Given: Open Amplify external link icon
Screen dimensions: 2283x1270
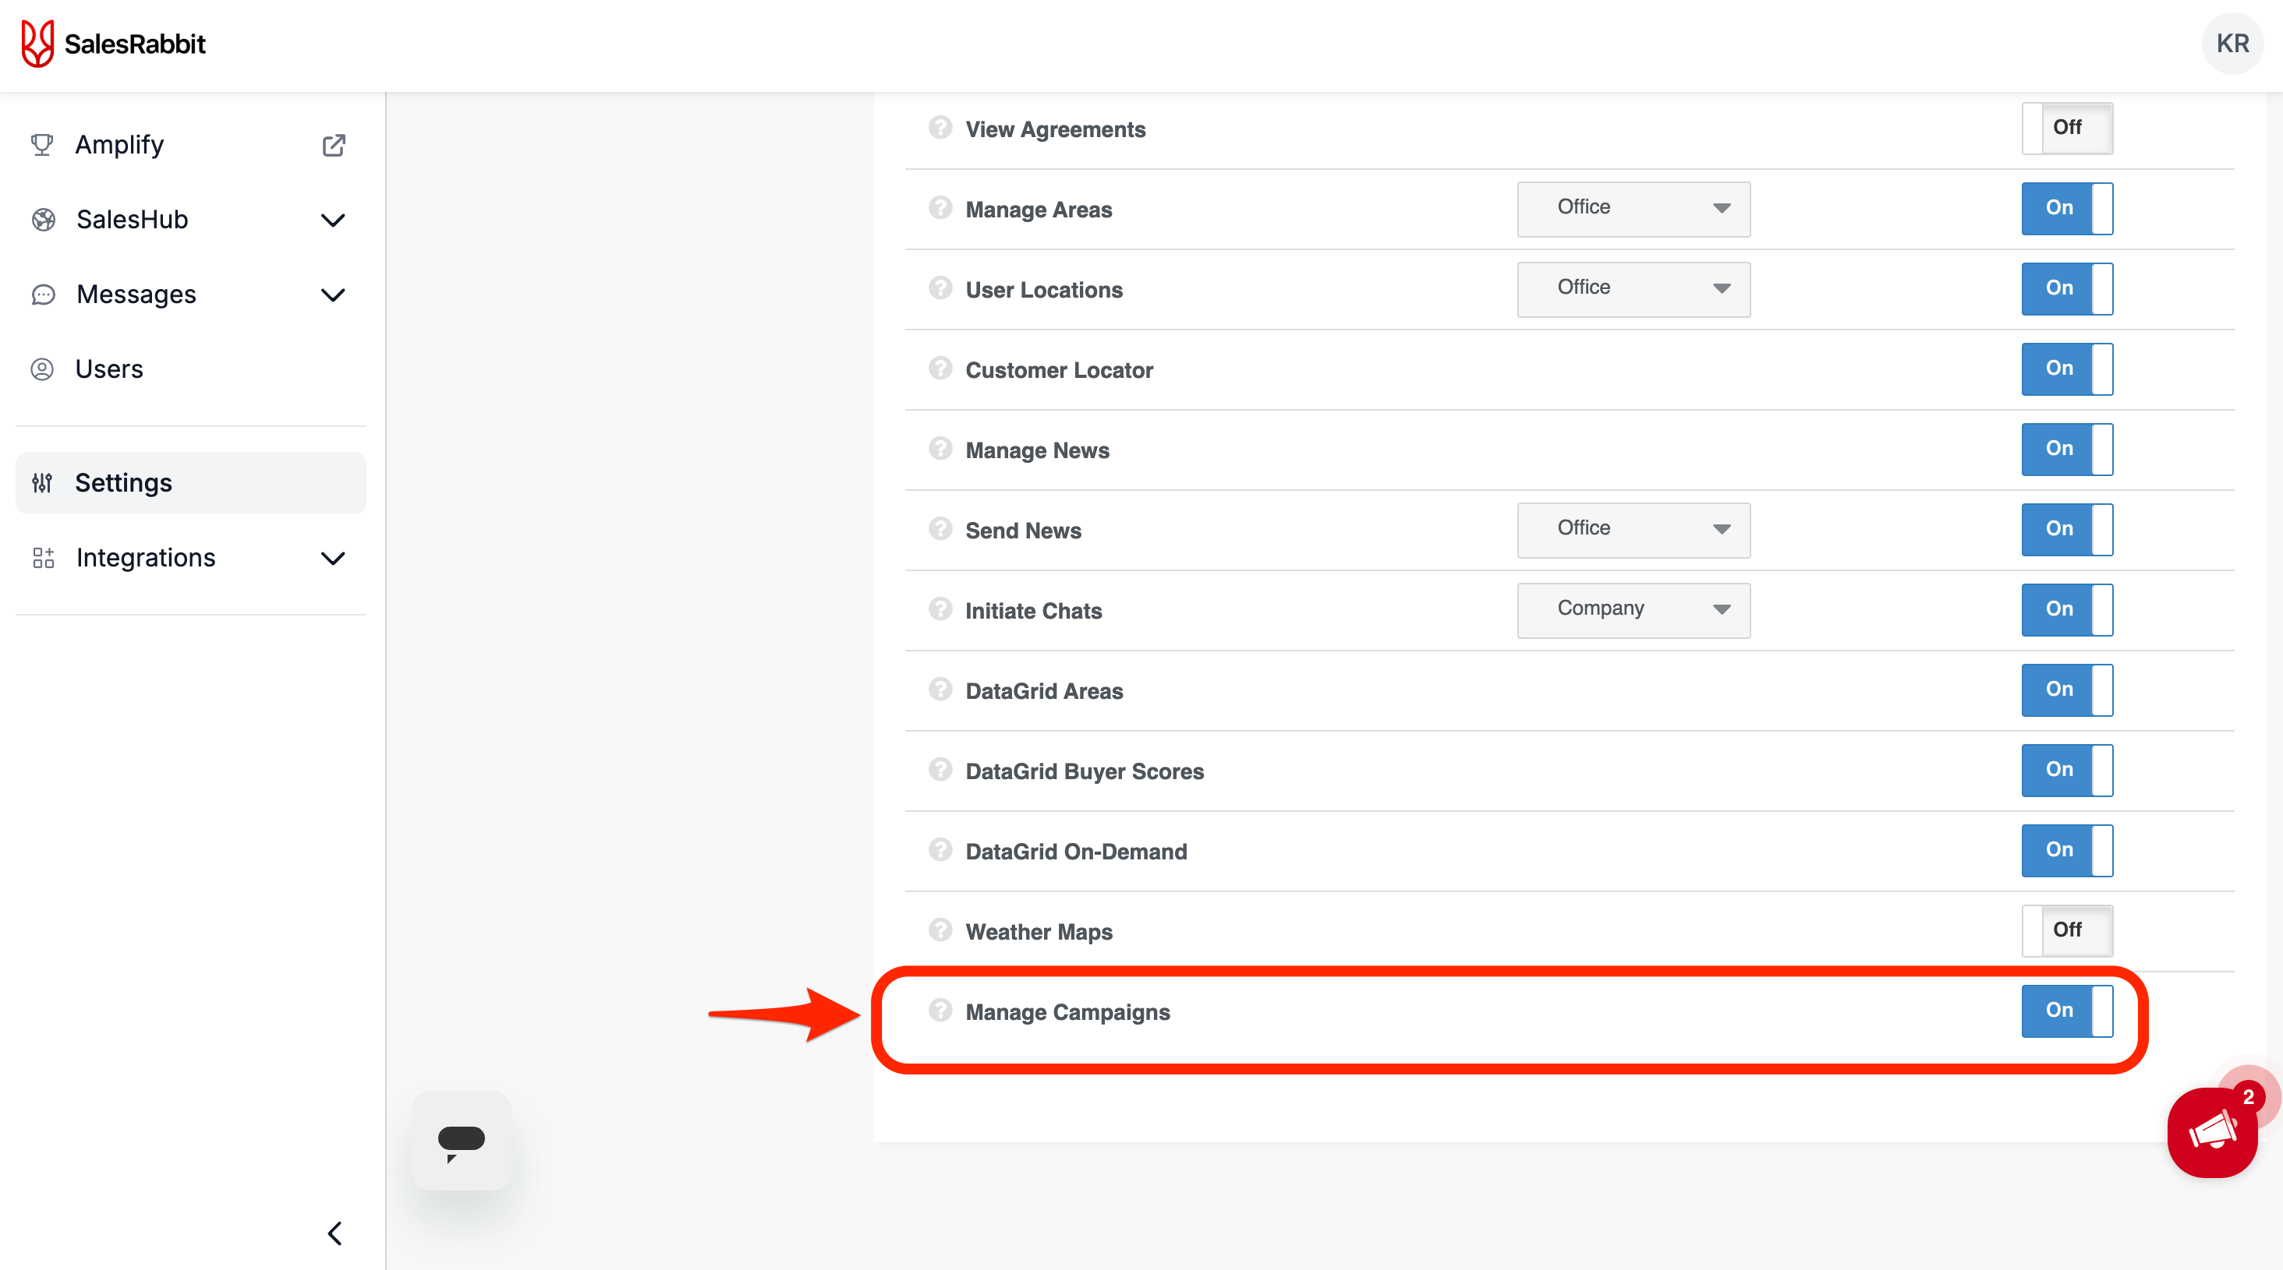Looking at the screenshot, I should pyautogui.click(x=333, y=145).
